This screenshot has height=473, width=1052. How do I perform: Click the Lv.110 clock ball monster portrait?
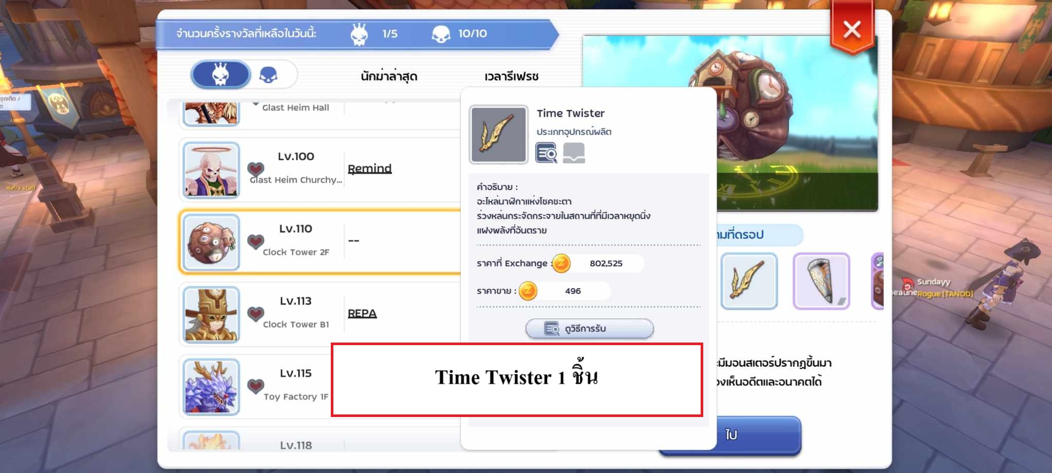point(212,242)
